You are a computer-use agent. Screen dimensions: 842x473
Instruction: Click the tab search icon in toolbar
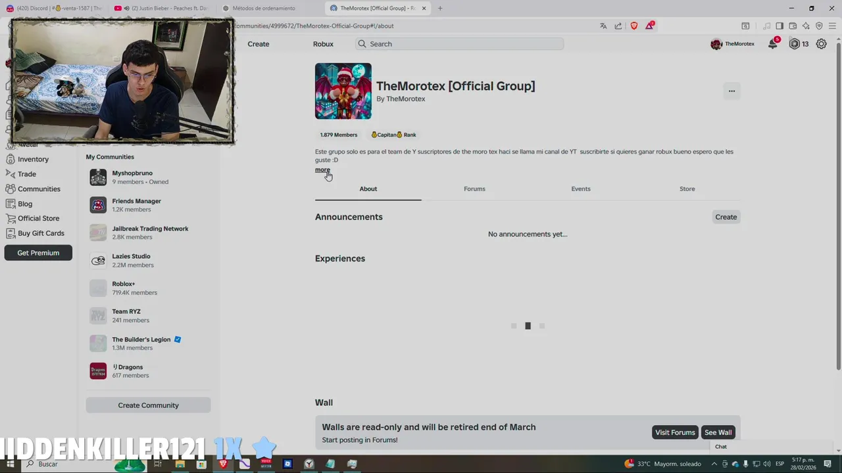point(745,26)
